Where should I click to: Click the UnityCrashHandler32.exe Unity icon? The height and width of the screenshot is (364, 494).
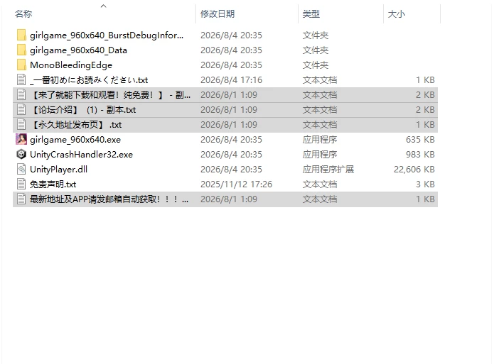tap(21, 154)
